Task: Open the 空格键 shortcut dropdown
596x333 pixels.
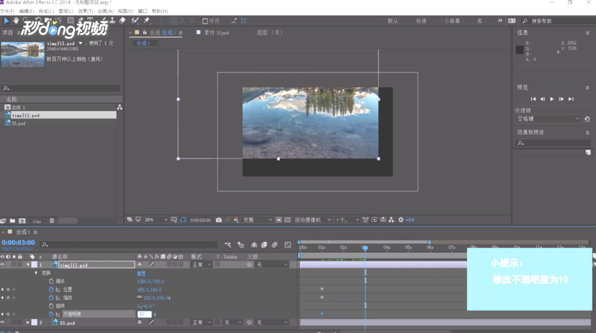Action: click(547, 119)
